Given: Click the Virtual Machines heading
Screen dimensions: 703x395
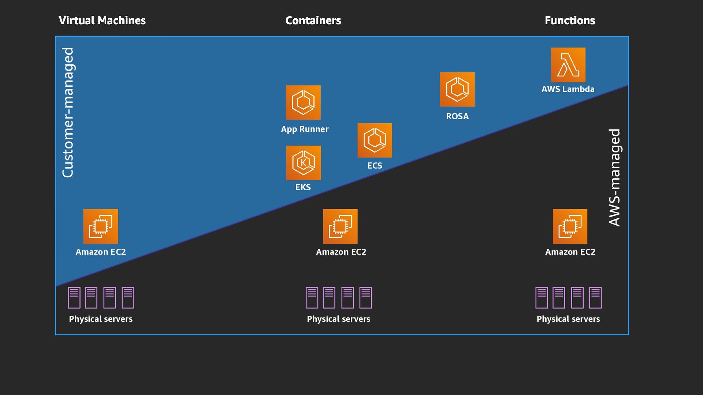Looking at the screenshot, I should (x=102, y=20).
